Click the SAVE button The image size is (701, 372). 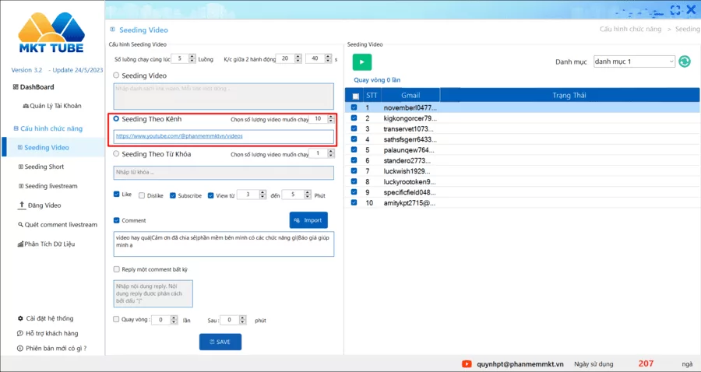pyautogui.click(x=220, y=342)
